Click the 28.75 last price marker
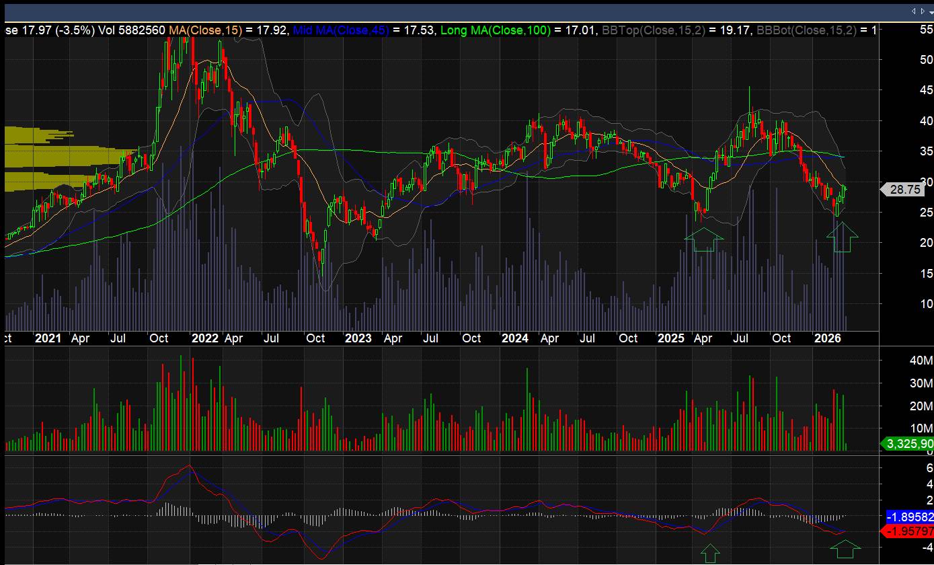Viewport: 934px width, 565px height. (x=904, y=190)
